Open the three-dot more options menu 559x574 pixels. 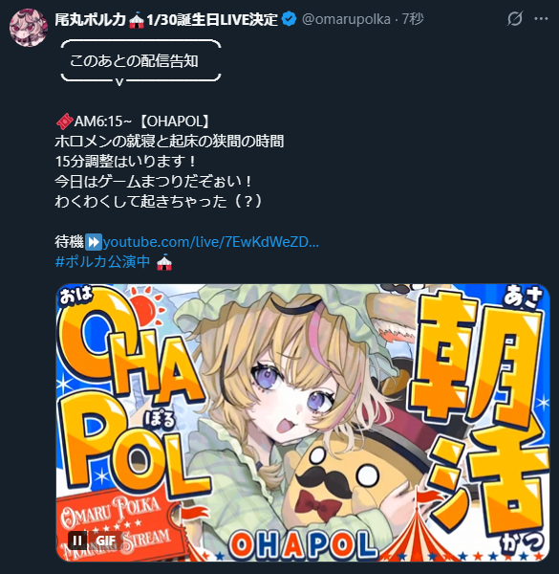(541, 19)
